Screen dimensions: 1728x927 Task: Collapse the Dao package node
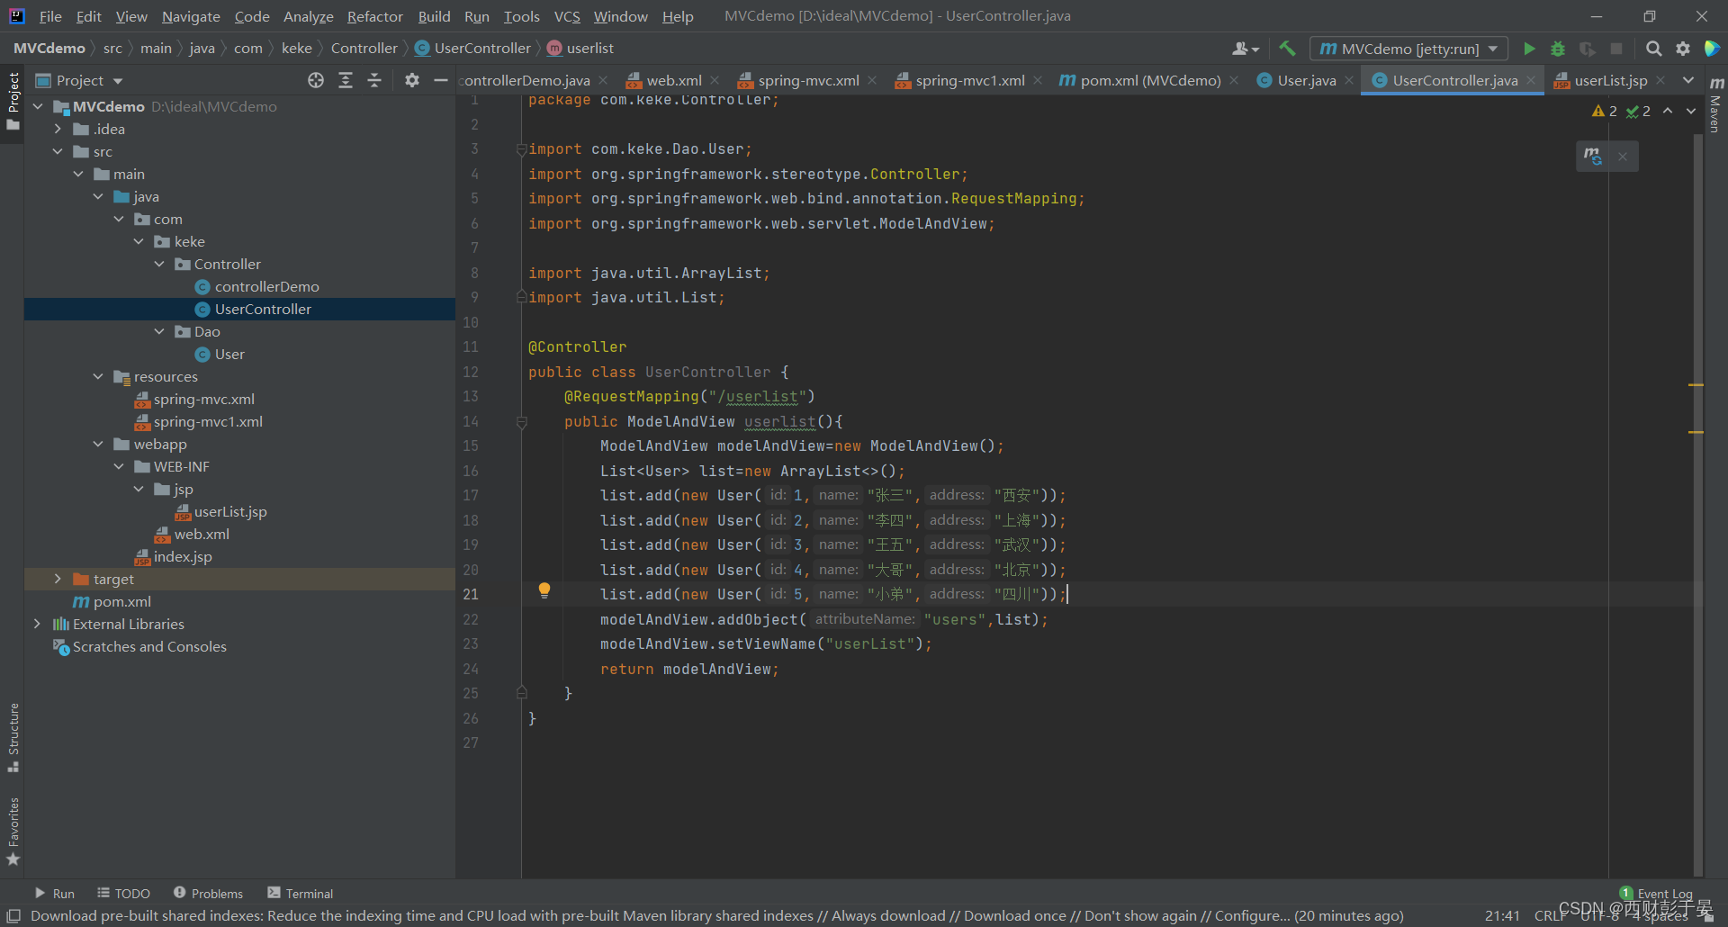tap(159, 331)
